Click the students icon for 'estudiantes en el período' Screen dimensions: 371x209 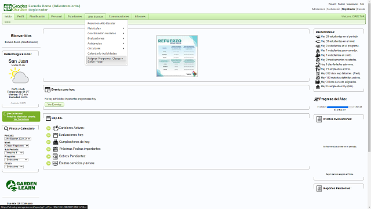pyautogui.click(x=318, y=37)
